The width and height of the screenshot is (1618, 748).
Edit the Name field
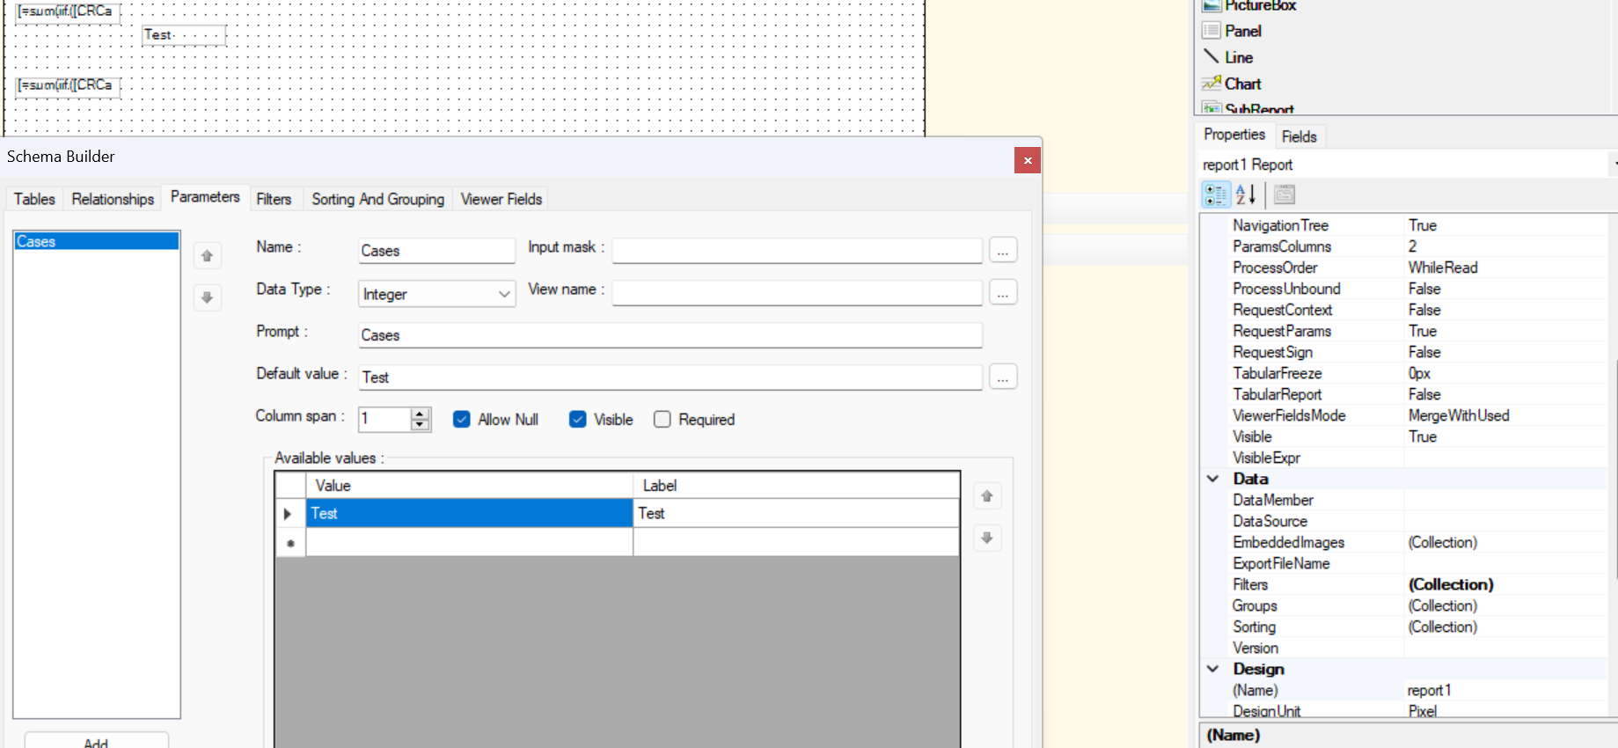click(436, 251)
